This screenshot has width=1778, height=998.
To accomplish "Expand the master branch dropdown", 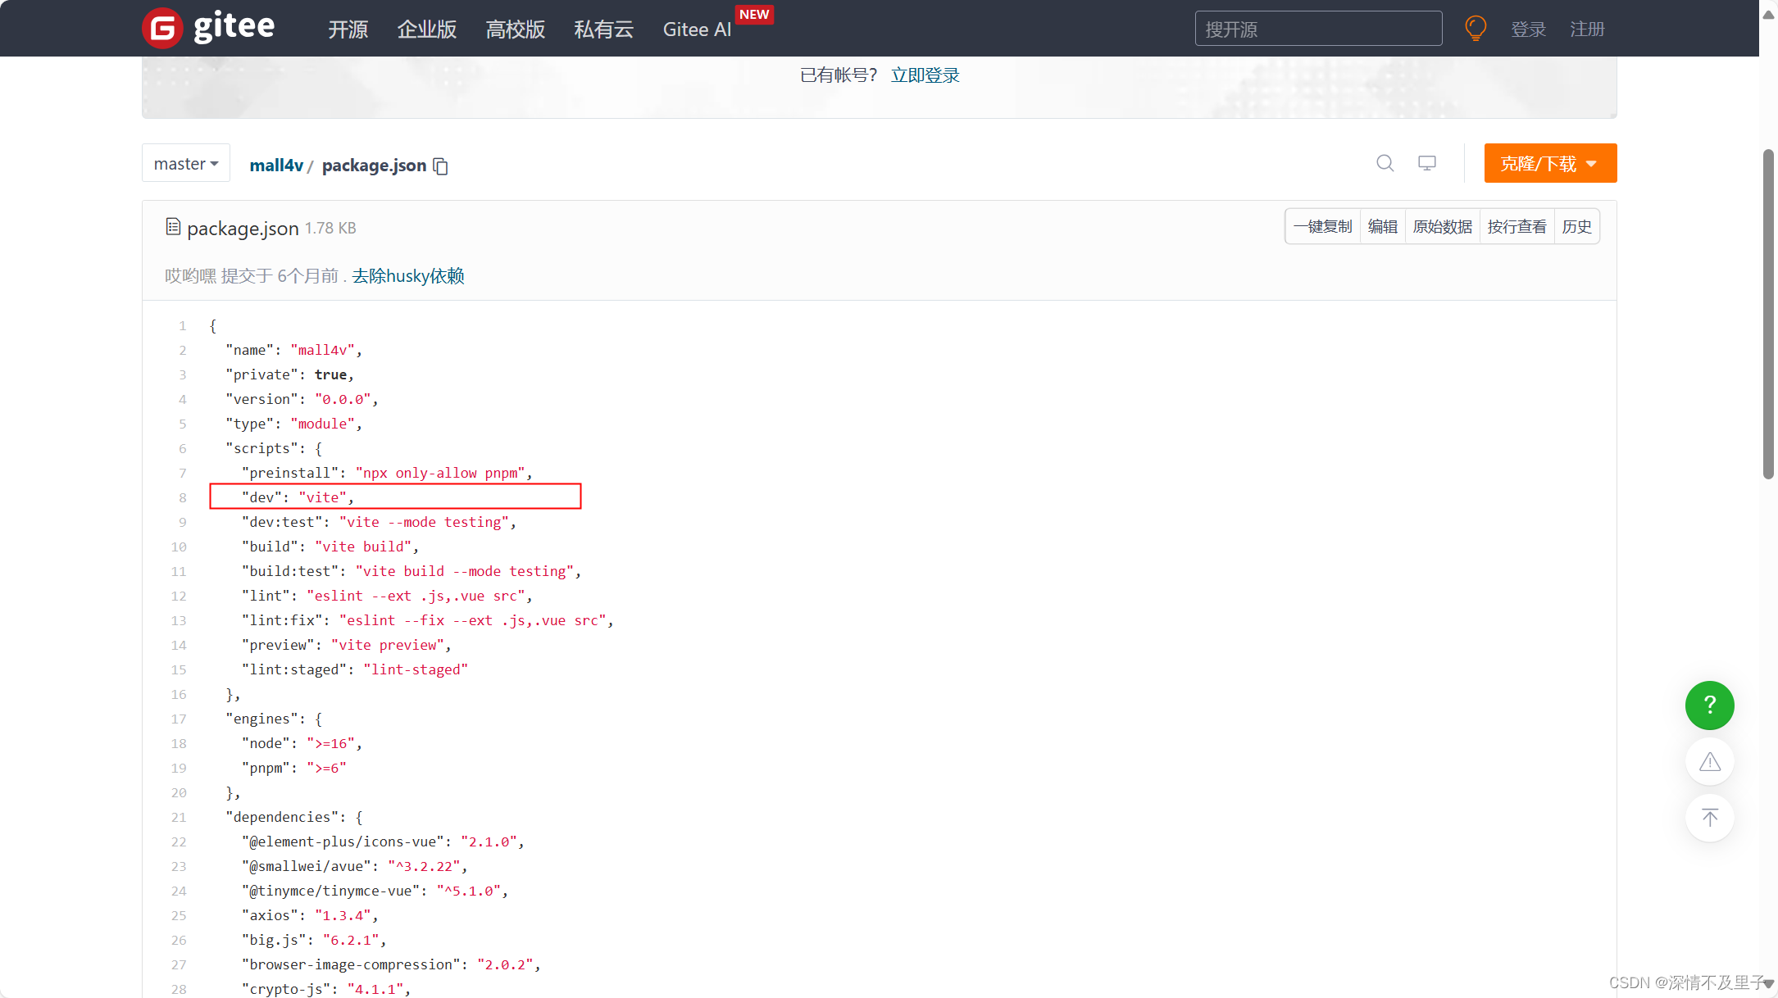I will (x=186, y=164).
